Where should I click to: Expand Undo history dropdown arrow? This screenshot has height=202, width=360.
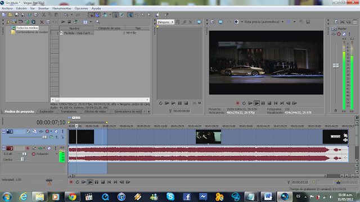71,15
